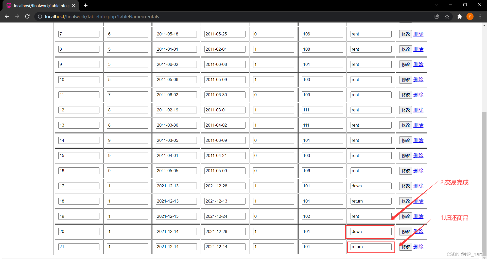Click 删除 link for row 12
This screenshot has height=259, width=487.
418,110
